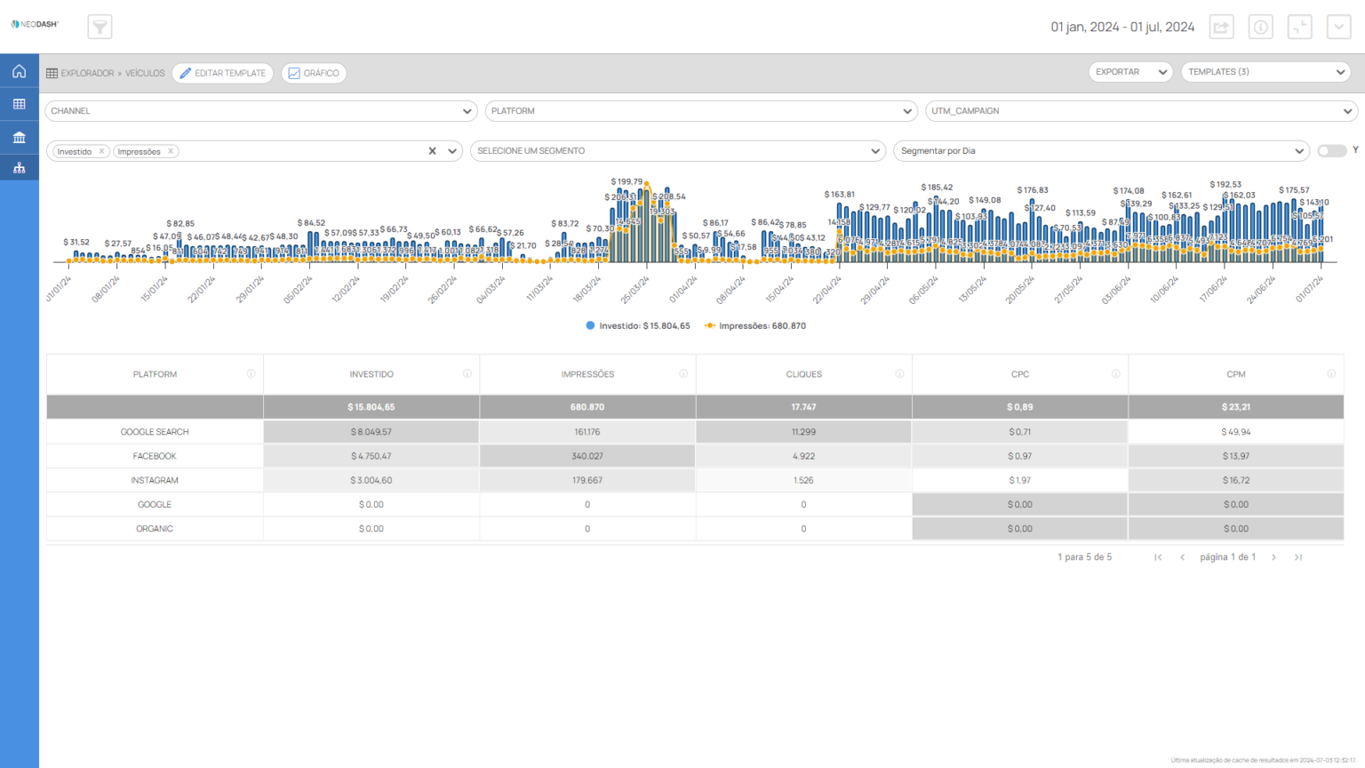Screen dimensions: 1365x768
Task: Remove the Investido metric tag
Action: [102, 151]
